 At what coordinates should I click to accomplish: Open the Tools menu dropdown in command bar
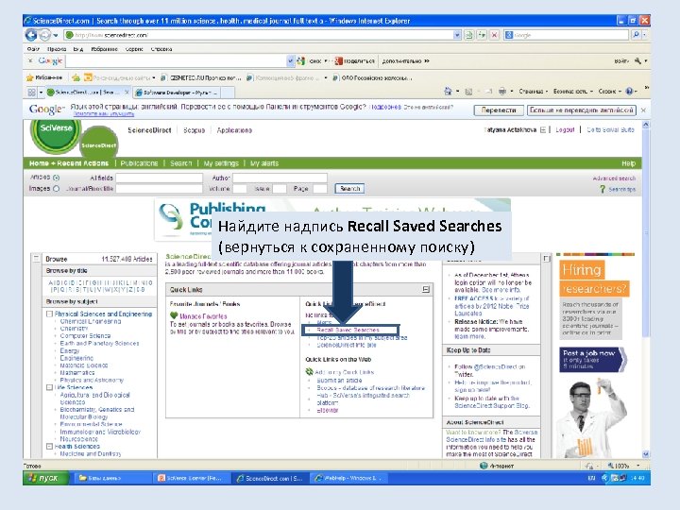[x=609, y=91]
